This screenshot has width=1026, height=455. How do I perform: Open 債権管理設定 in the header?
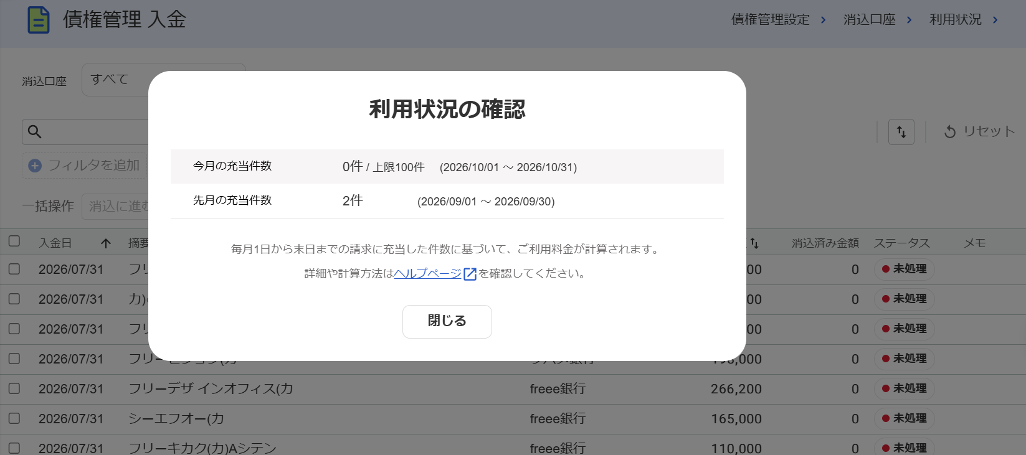771,20
